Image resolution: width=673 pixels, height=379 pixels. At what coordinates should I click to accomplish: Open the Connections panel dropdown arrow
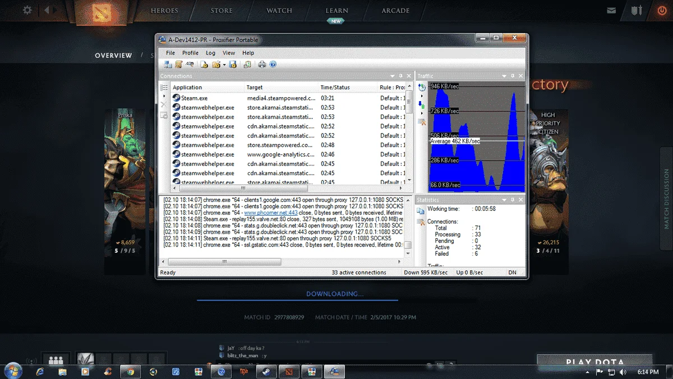pos(393,76)
